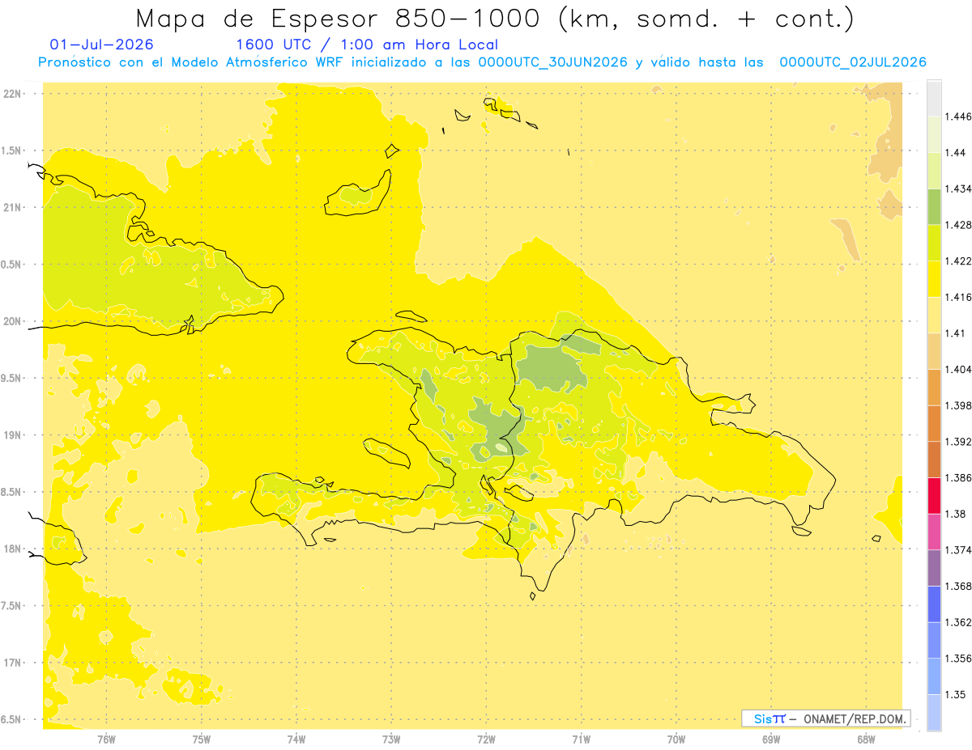The width and height of the screenshot is (972, 750).
Task: Click the legend value '1.398'
Action: (958, 405)
